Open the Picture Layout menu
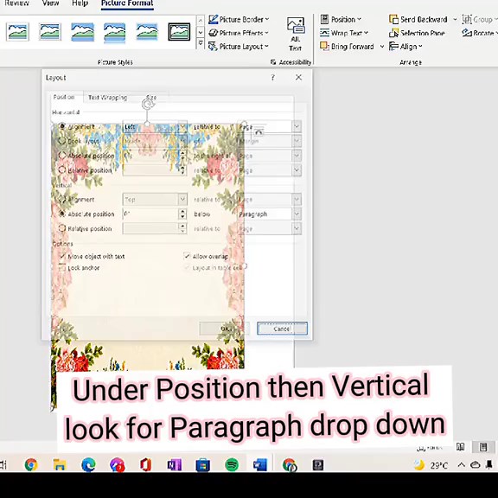The height and width of the screenshot is (498, 498). click(x=239, y=47)
